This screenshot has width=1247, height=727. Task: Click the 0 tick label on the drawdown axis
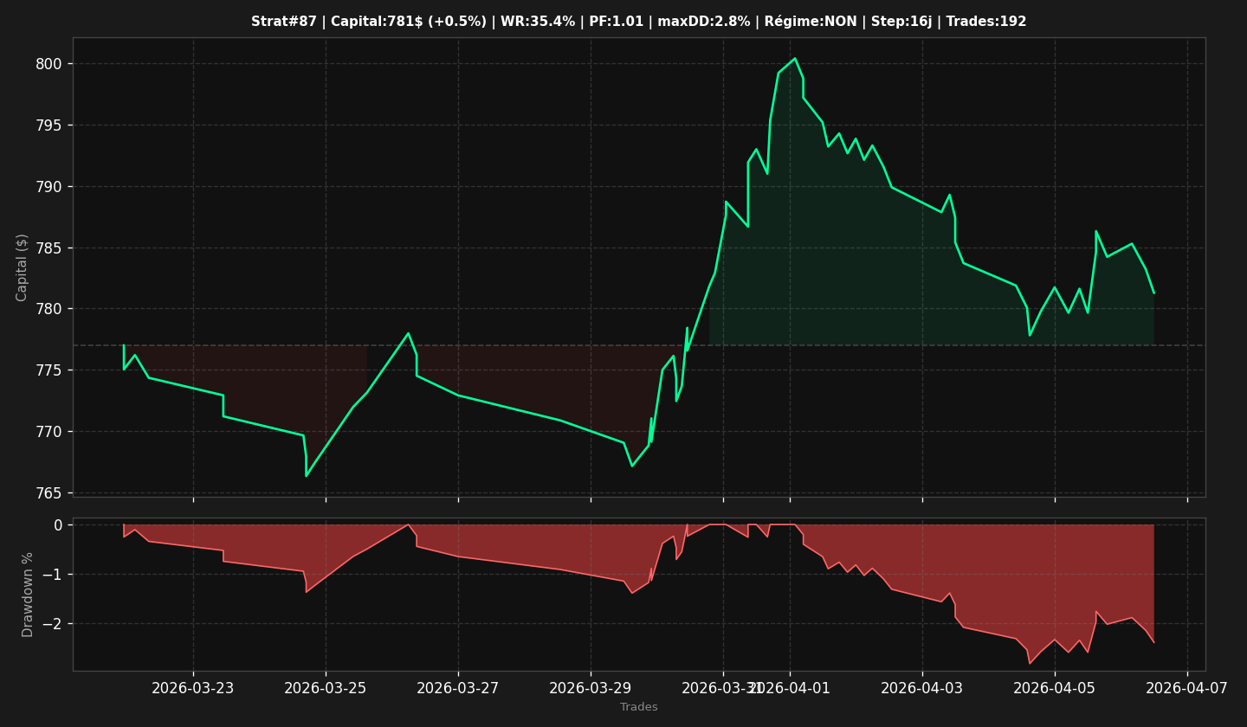[58, 525]
